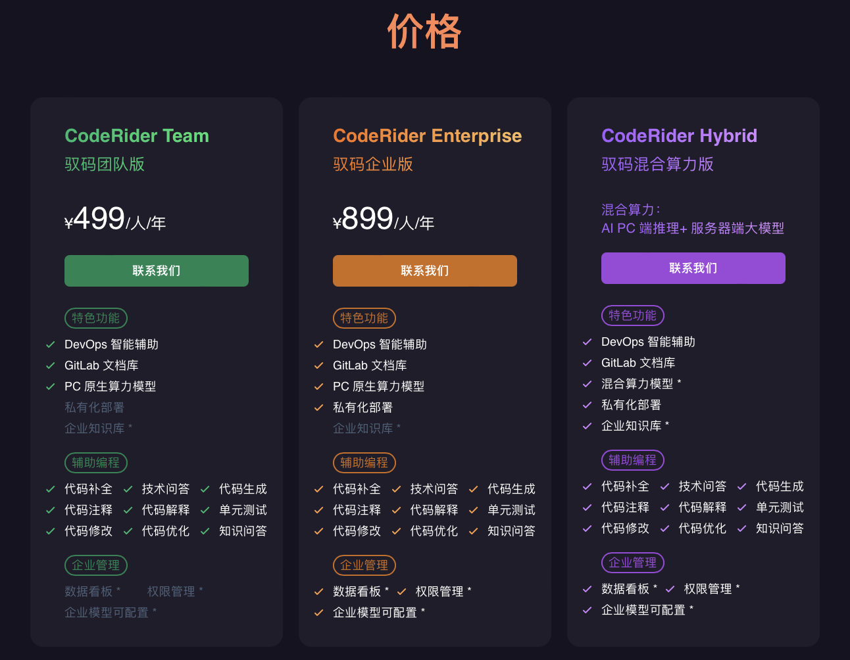Click the greyed 企业知识库 item in Team card

click(x=98, y=429)
